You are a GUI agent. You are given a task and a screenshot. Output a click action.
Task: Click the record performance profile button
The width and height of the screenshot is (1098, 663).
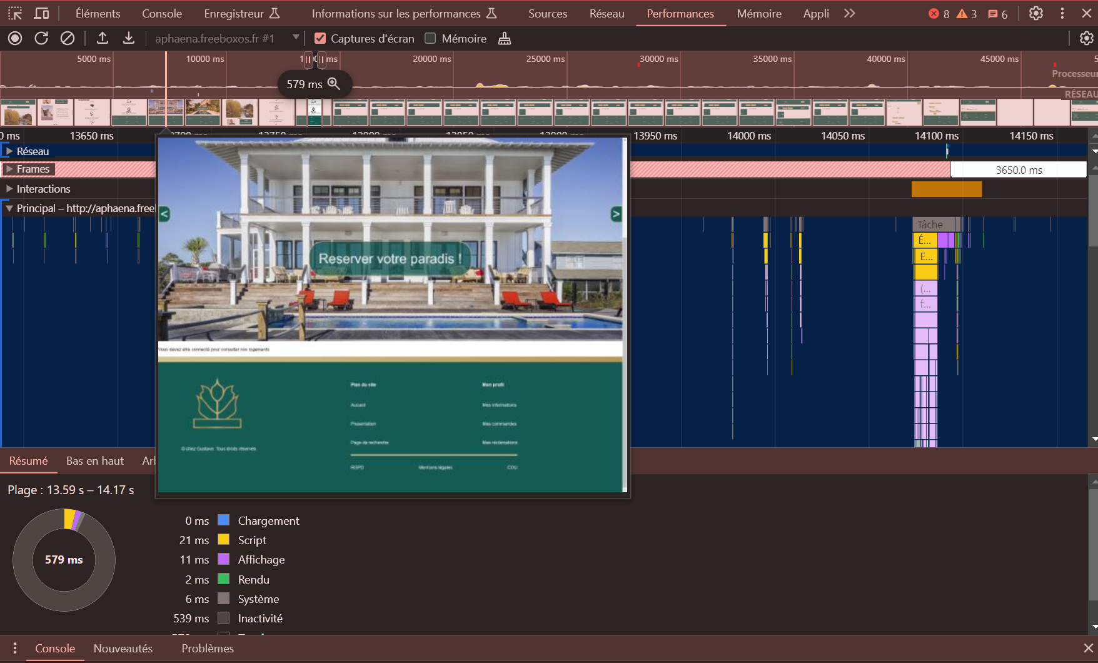point(15,39)
